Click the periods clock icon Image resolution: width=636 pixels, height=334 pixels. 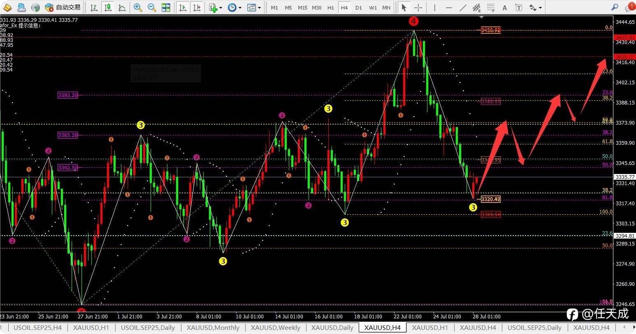pos(232,7)
